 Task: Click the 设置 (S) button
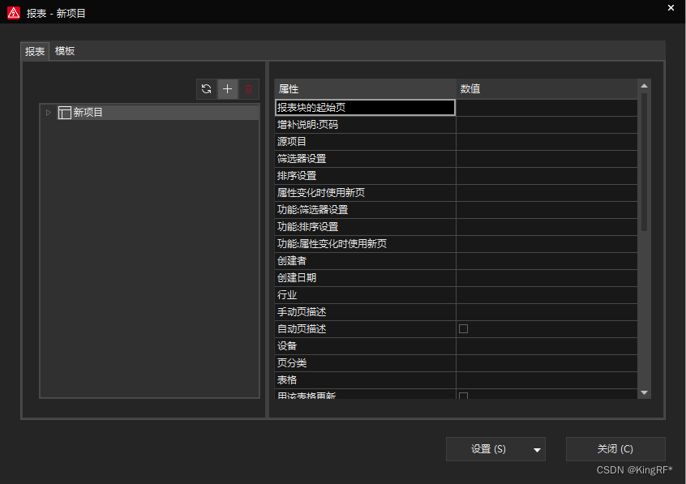(488, 449)
